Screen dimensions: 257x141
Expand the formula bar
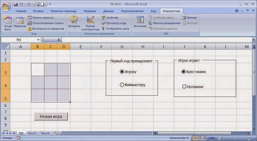[254, 39]
